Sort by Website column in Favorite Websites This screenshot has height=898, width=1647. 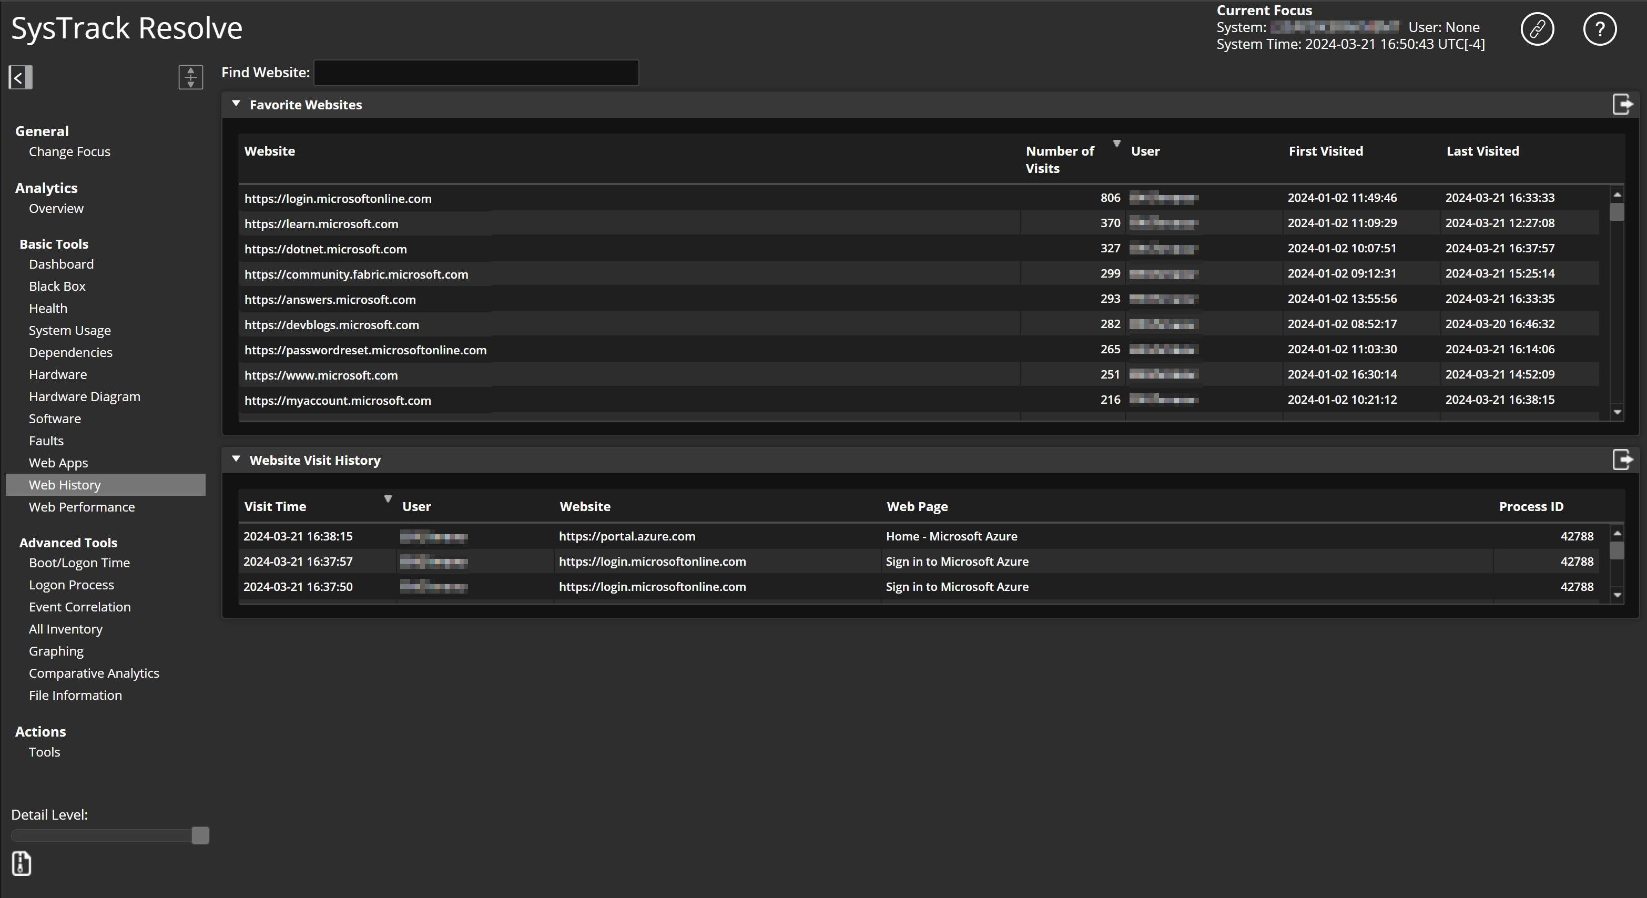[x=270, y=151]
